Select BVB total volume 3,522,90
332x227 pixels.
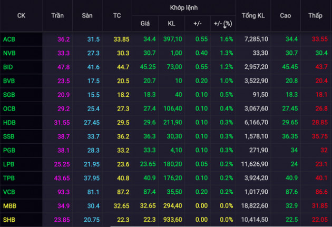coord(256,81)
